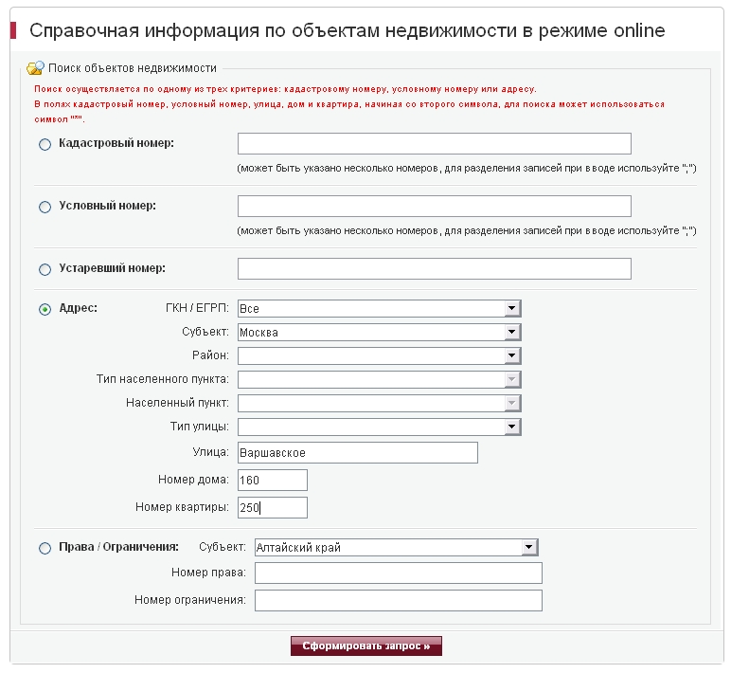Image resolution: width=731 pixels, height=673 pixels.
Task: Focus the Номер квартиры input field
Action: coord(273,507)
